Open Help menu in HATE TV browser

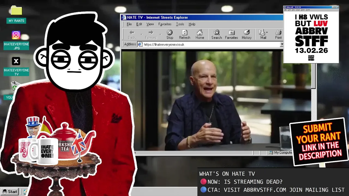pyautogui.click(x=192, y=24)
